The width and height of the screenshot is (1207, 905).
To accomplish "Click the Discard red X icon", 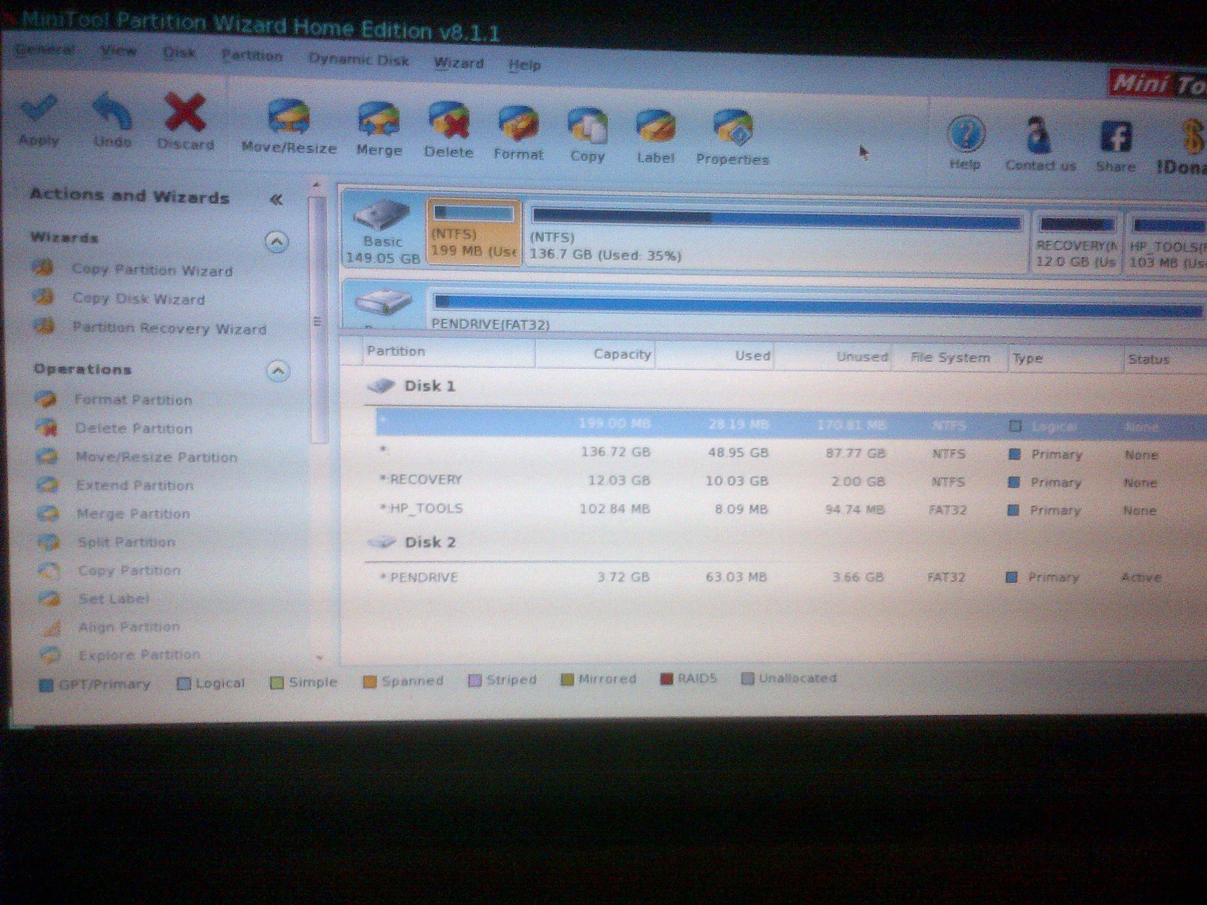I will (x=185, y=112).
